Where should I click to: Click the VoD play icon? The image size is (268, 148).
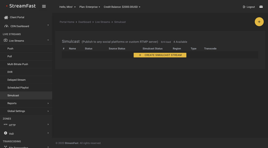(6, 133)
